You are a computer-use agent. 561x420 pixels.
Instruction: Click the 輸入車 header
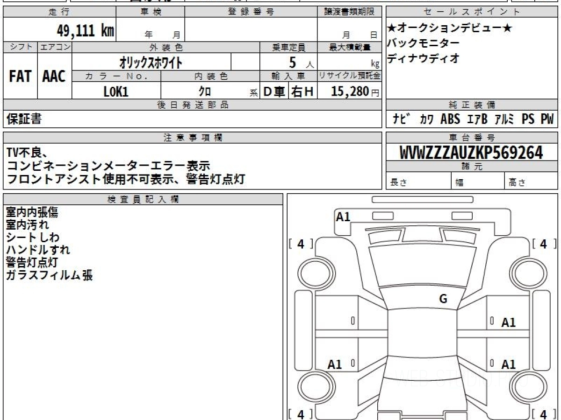click(x=288, y=76)
